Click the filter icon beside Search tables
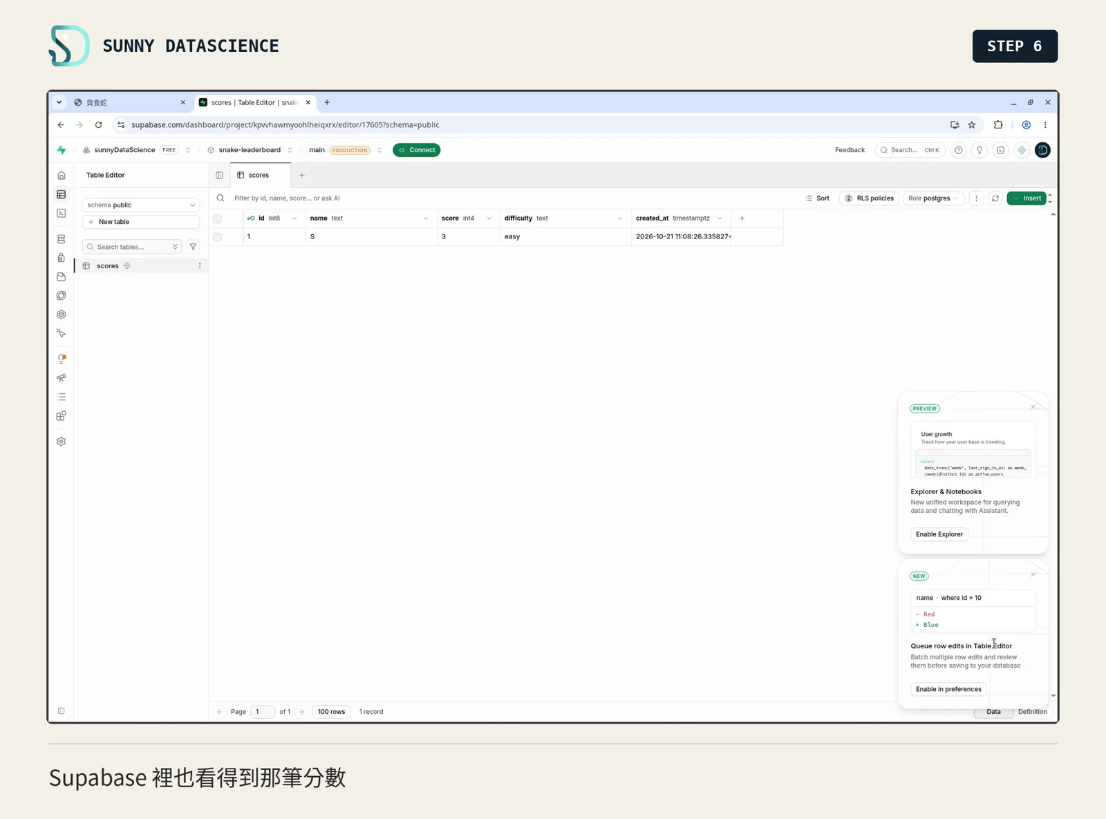This screenshot has height=819, width=1106. point(194,247)
